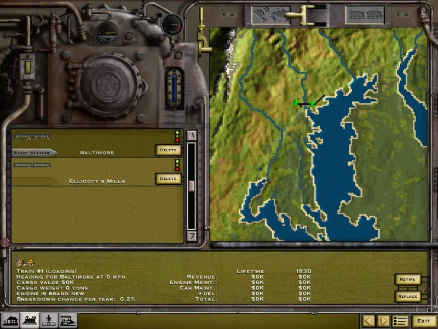Show the train cars panel icon
The width and height of the screenshot is (438, 329).
pos(365,15)
